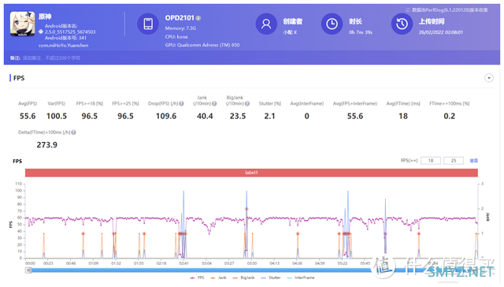Click the tall stutter spike near 03:50
The image size is (504, 287).
point(246,224)
